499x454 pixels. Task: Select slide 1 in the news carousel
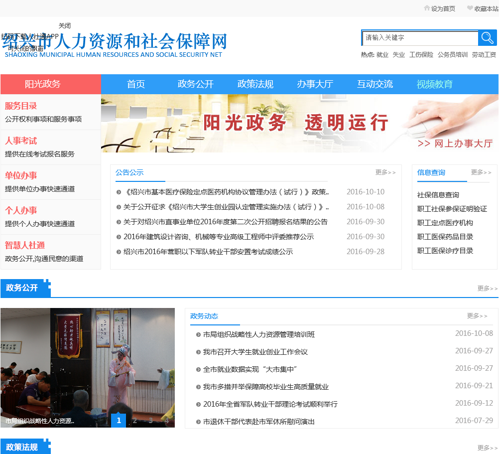pyautogui.click(x=119, y=421)
